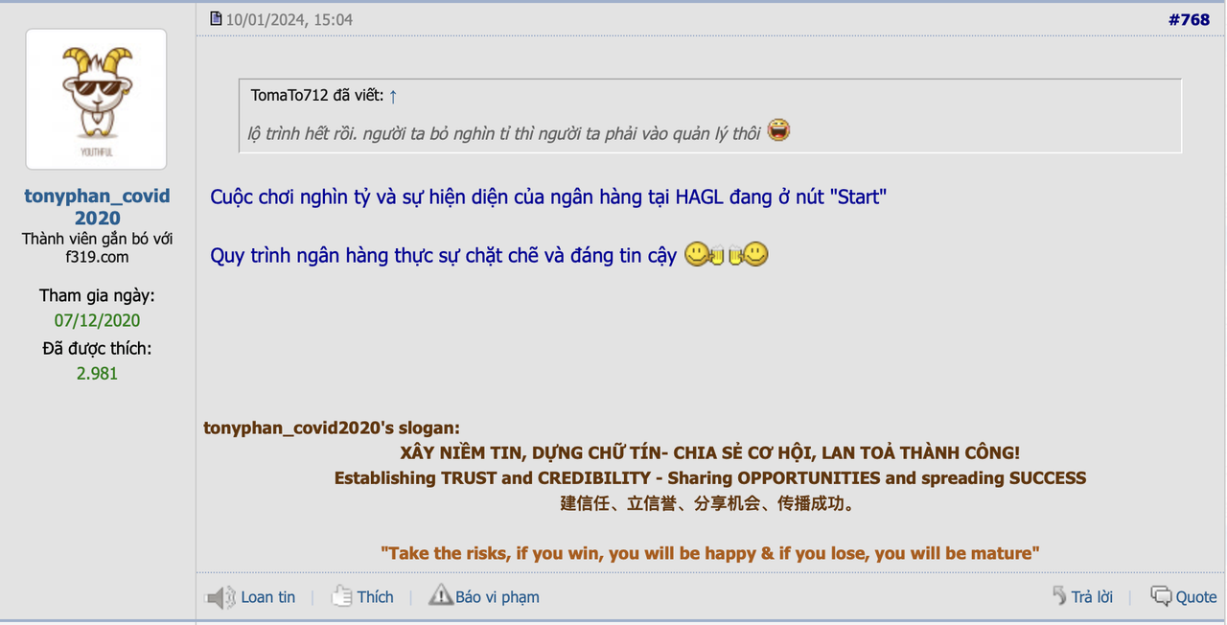Image resolution: width=1227 pixels, height=625 pixels.
Task: Click the liked count 2.981
Action: 97,373
